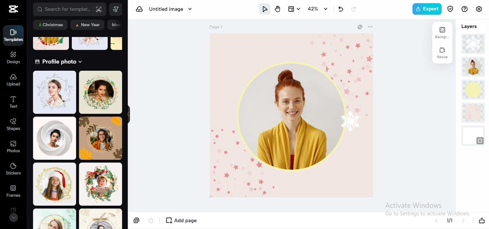Open the Untitled image name dropdown
This screenshot has height=229, width=489.
(170, 9)
